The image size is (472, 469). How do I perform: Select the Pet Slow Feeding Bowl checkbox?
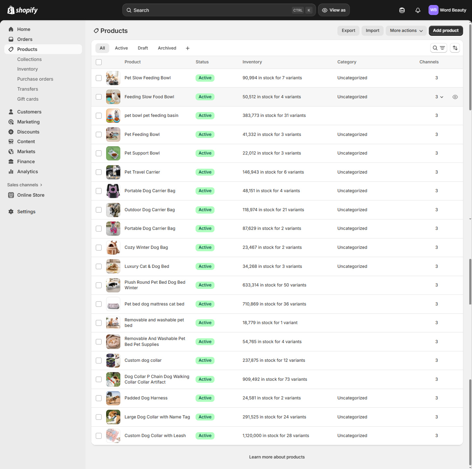[x=99, y=78]
